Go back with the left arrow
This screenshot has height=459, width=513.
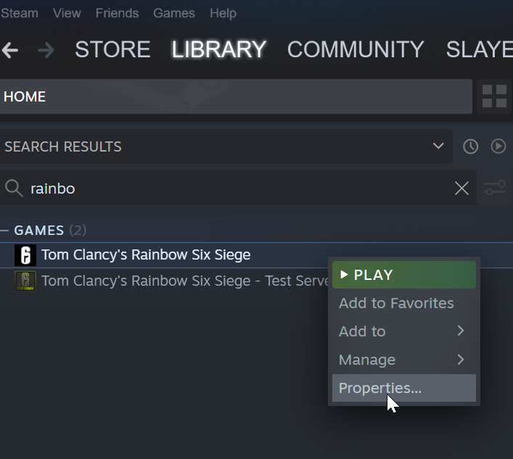10,50
